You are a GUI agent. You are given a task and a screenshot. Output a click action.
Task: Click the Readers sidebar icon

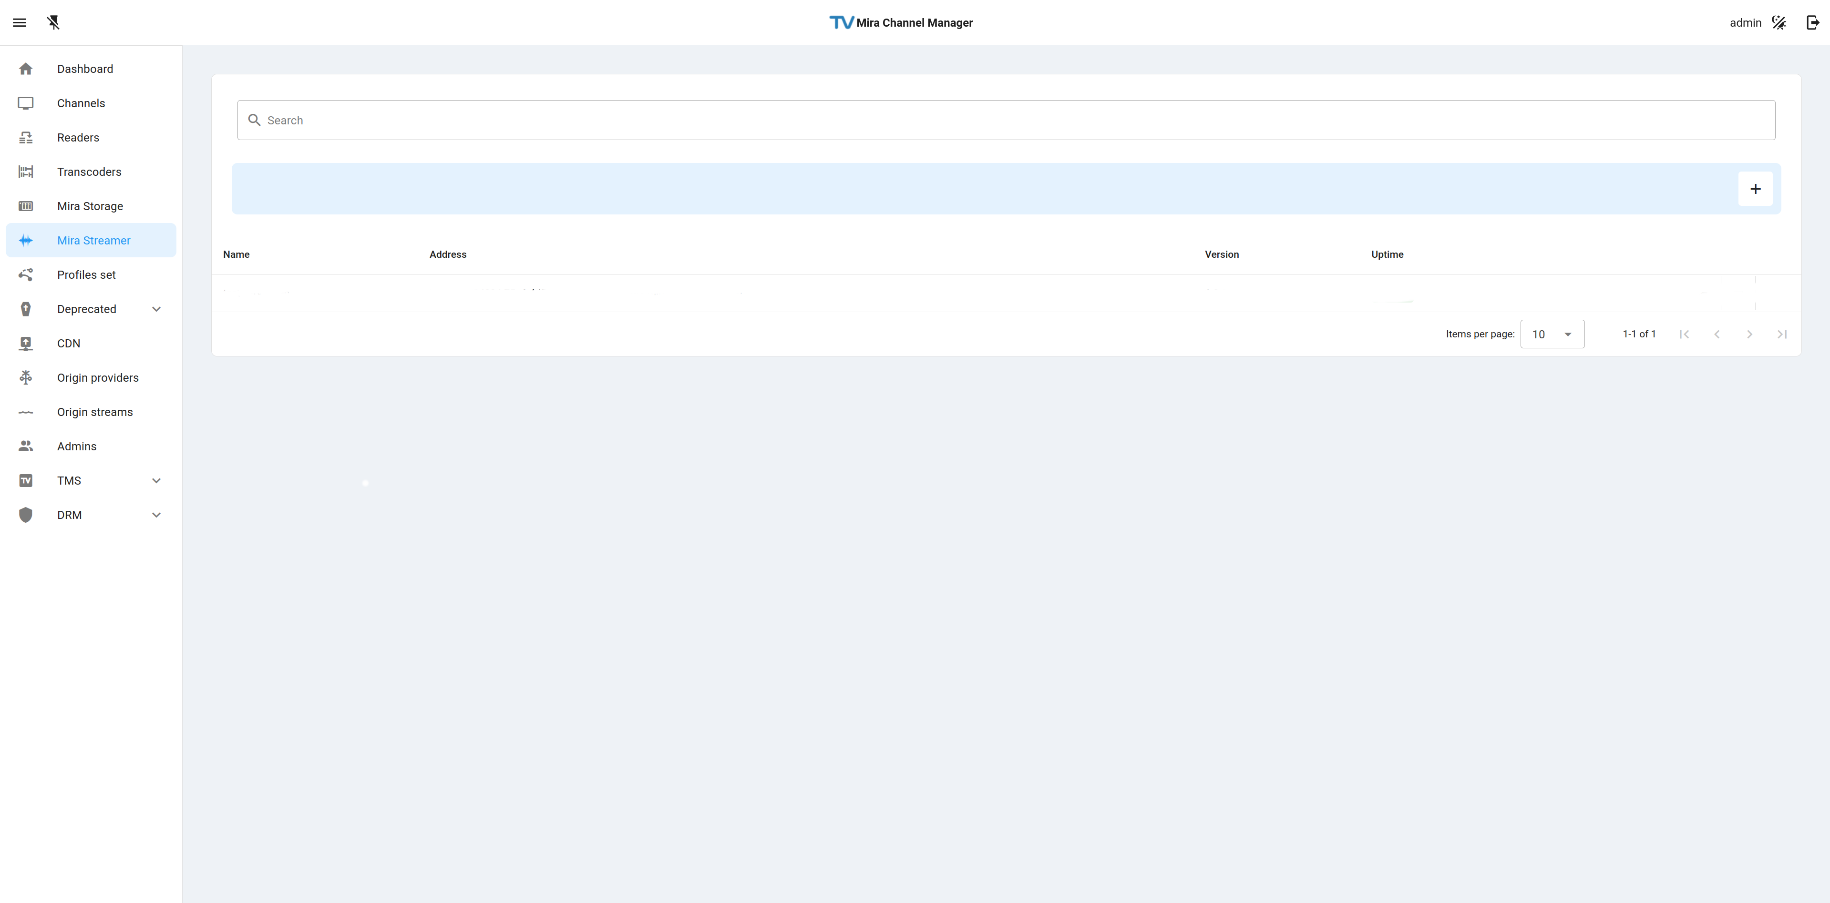[26, 138]
